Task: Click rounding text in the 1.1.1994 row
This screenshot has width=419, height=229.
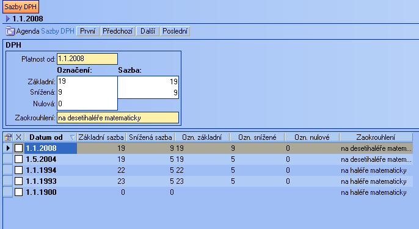Action: point(374,170)
